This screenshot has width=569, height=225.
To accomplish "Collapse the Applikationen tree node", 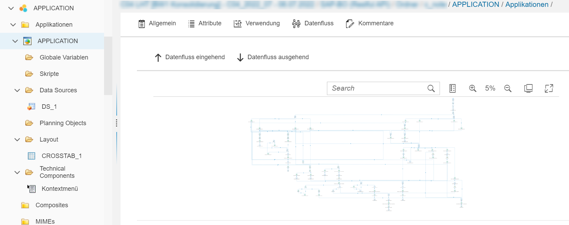I will coord(13,25).
